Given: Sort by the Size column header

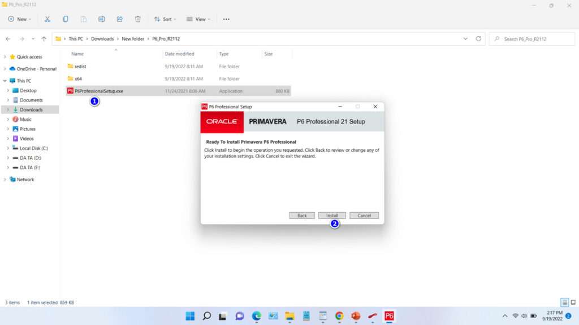Looking at the screenshot, I should point(269,54).
